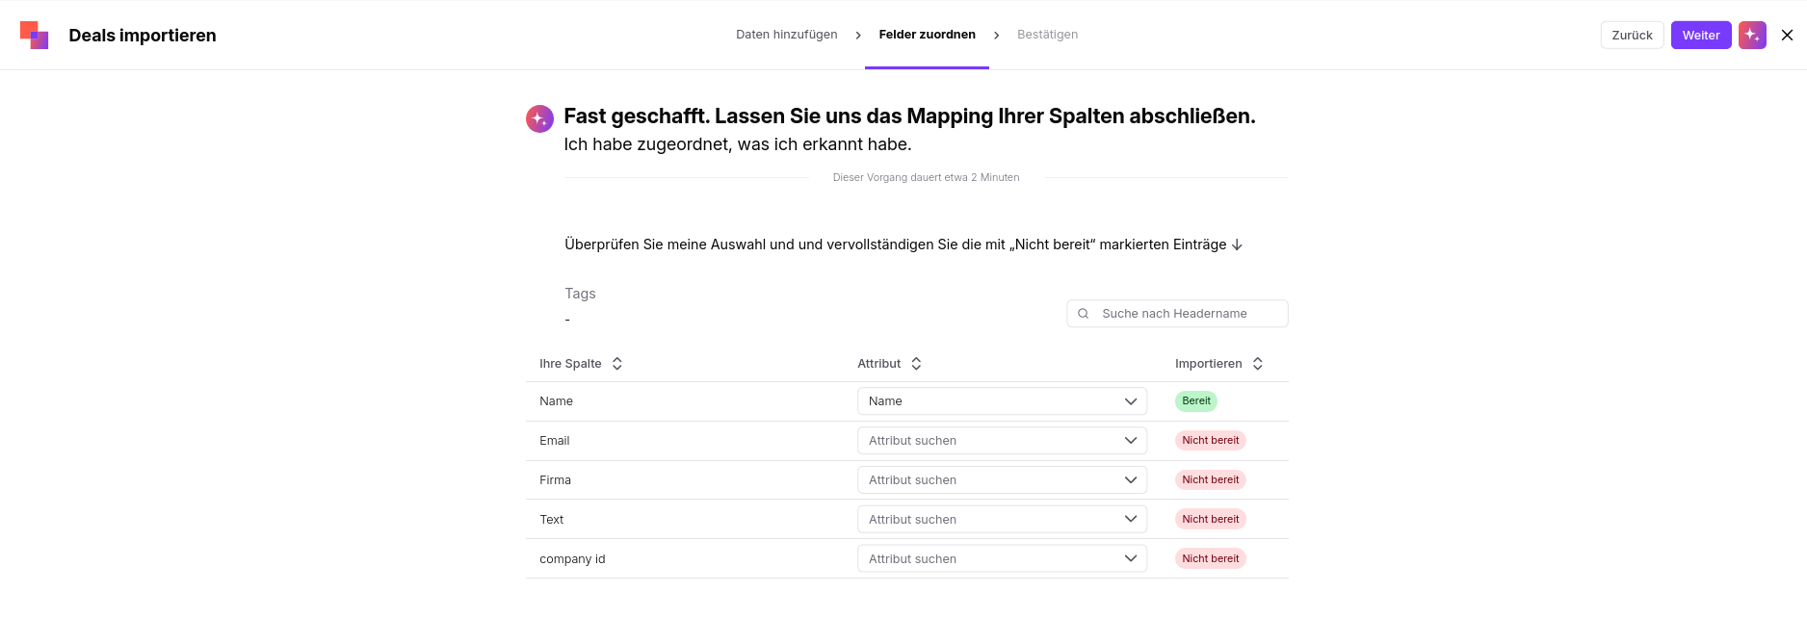Screen dimensions: 1807x618
Task: Click the gradient sparkle avatar beside heading
Action: [x=539, y=118]
